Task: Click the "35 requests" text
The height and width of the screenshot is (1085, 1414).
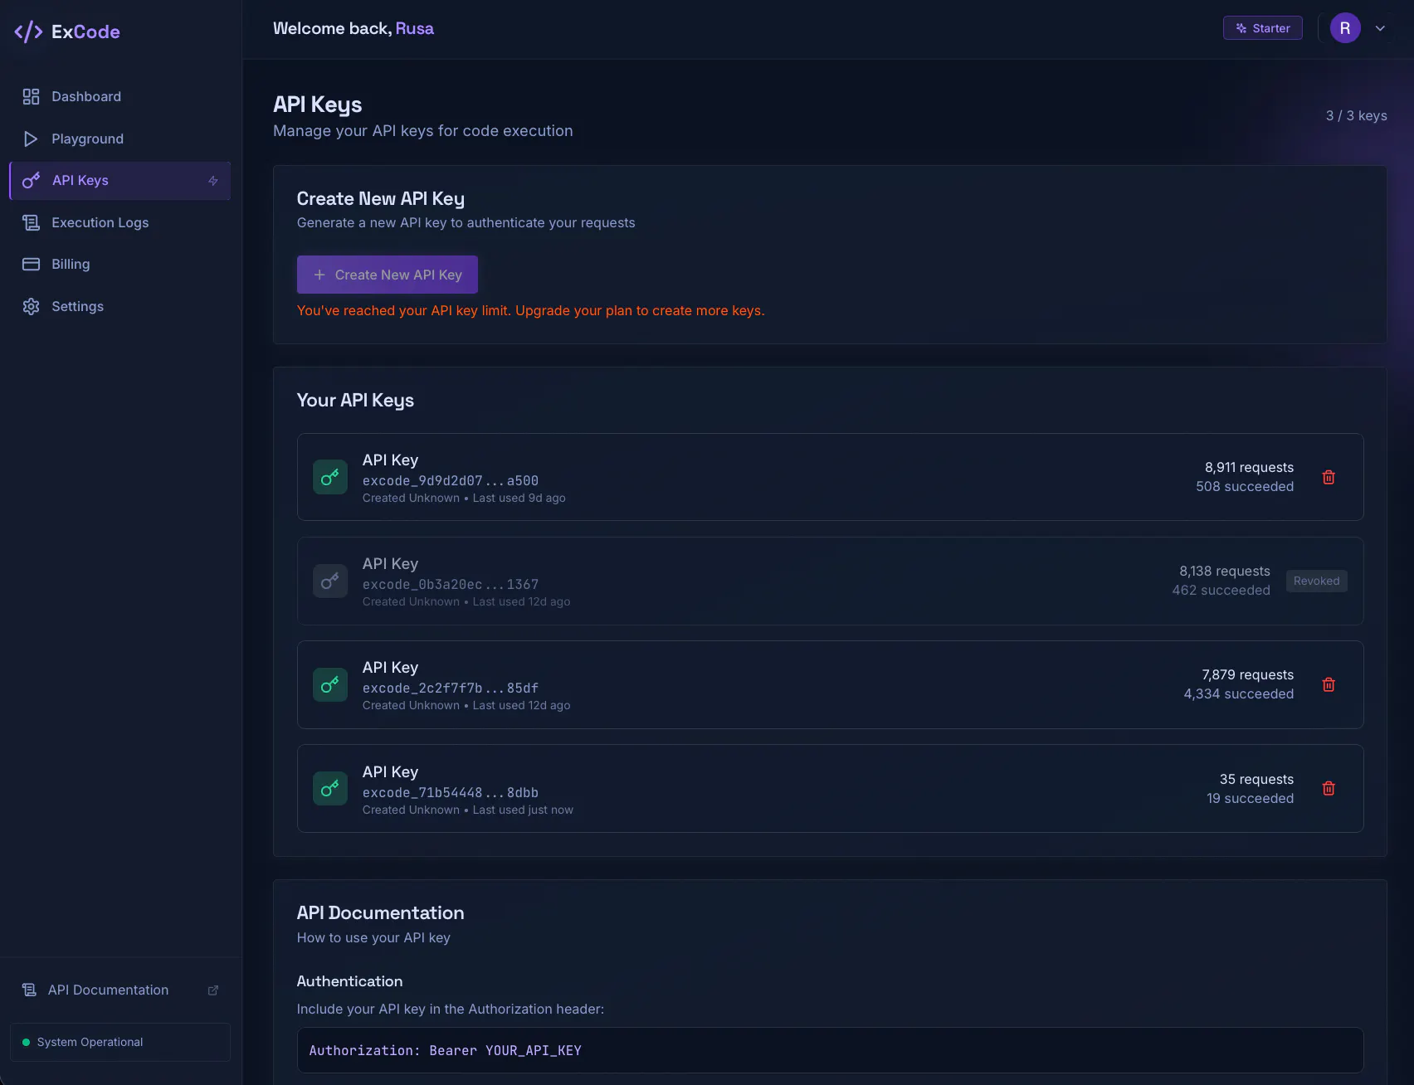Action: click(x=1256, y=779)
